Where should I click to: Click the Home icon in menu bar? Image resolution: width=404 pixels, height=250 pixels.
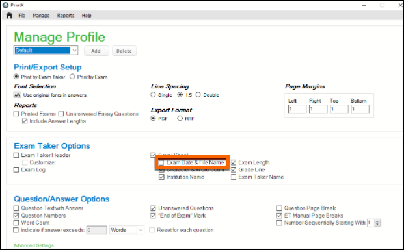click(9, 16)
